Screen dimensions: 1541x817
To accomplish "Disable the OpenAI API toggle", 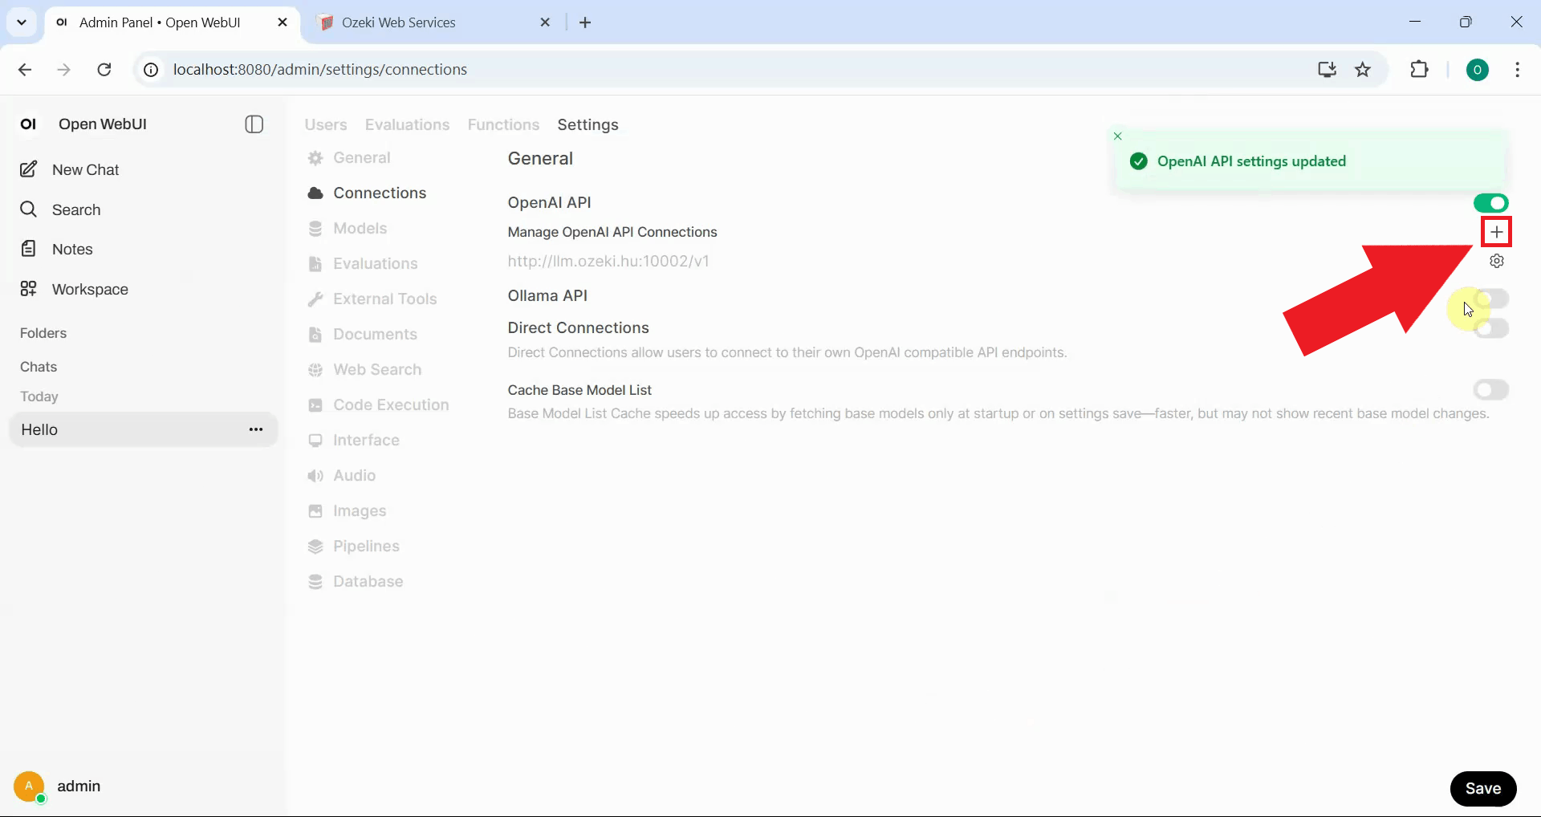I will point(1491,203).
